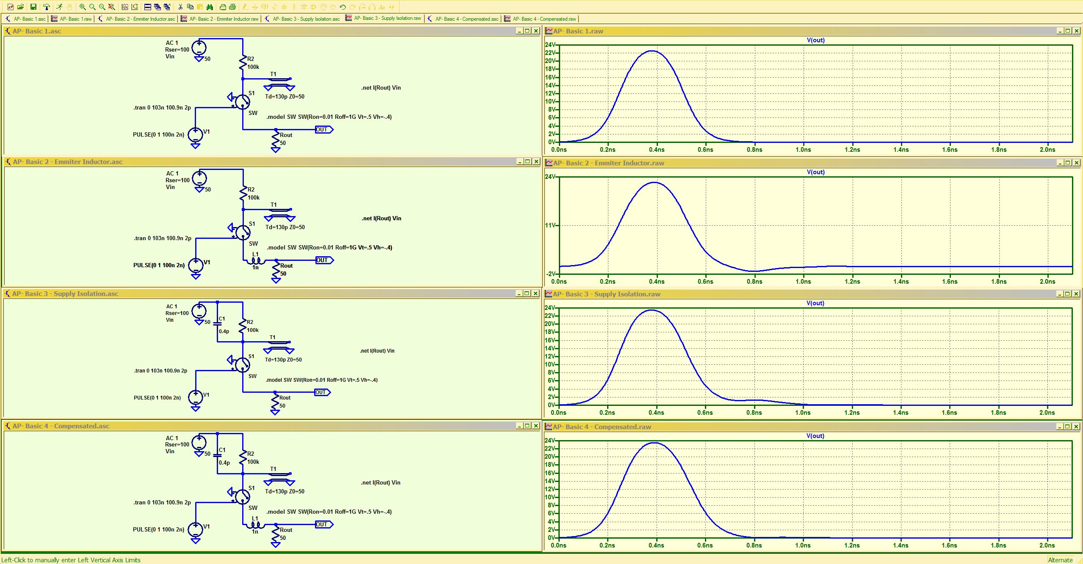Click the scissors Cut icon

tap(180, 7)
